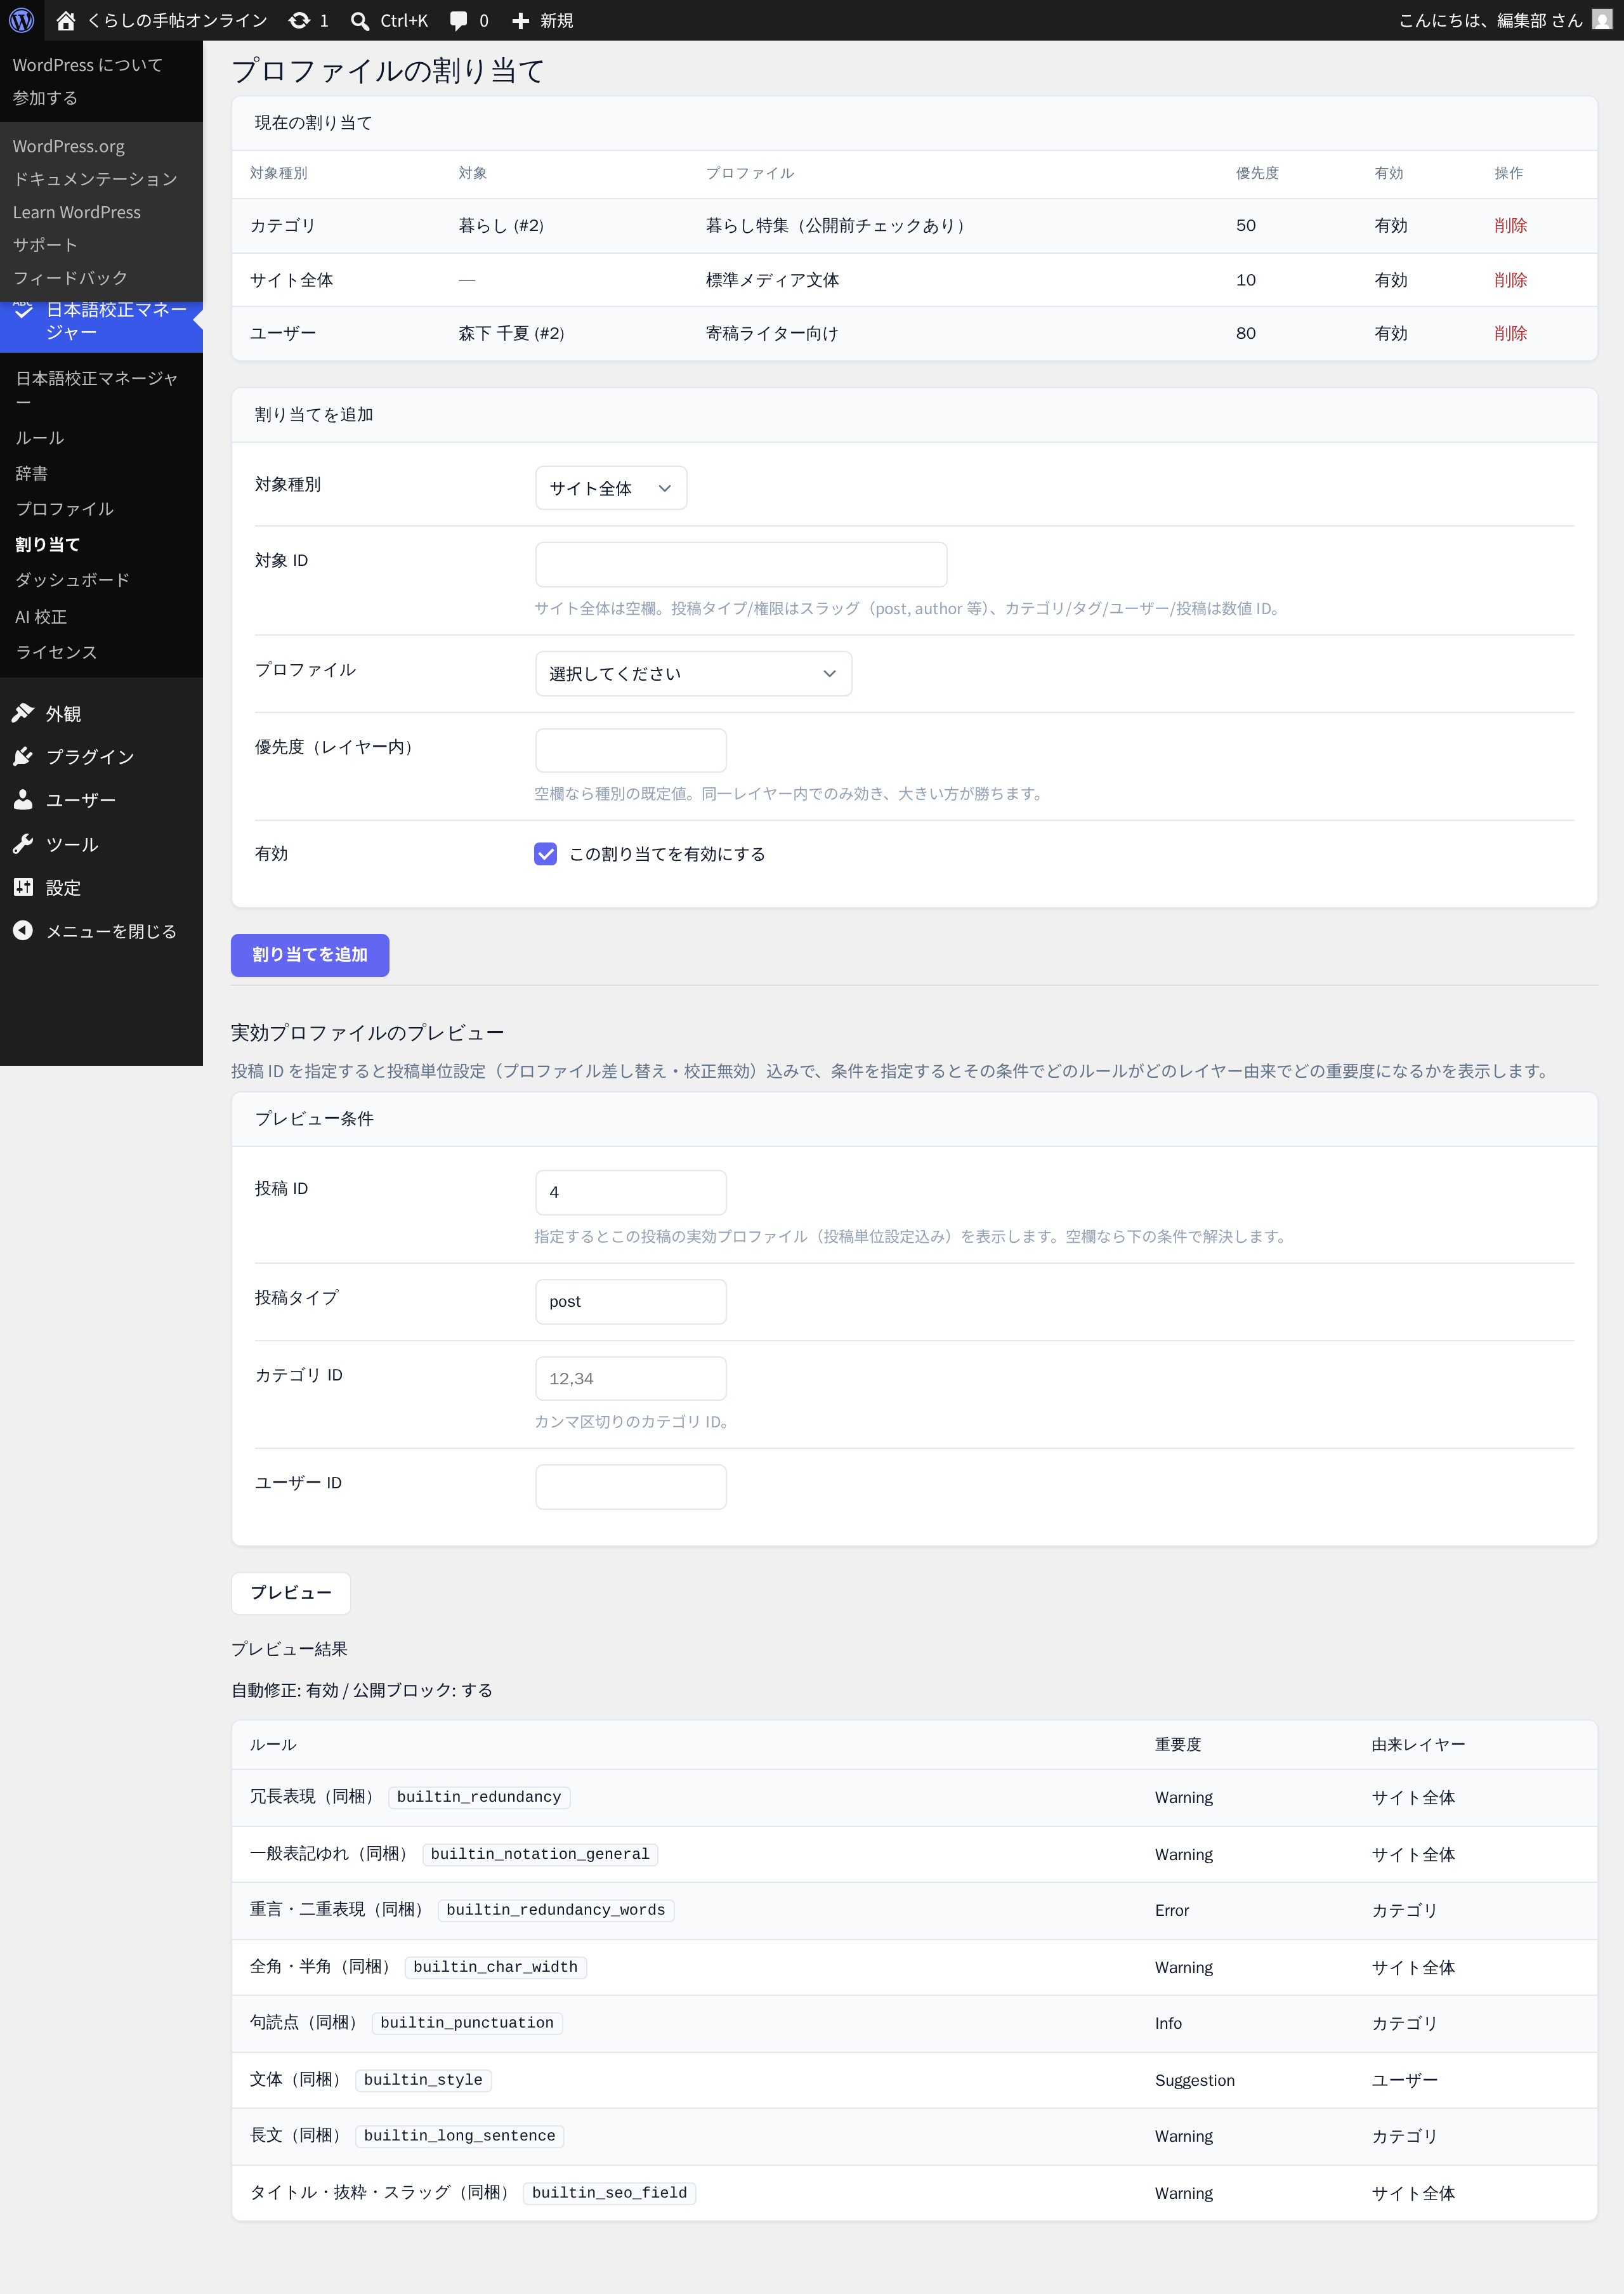Open the AI 校正 submenu item
The width and height of the screenshot is (1624, 2294).
(x=41, y=617)
